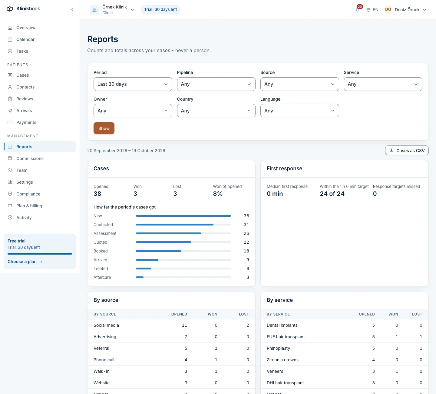436x394 pixels.
Task: Collapse the sidebar with the chevron icon
Action: (72, 10)
